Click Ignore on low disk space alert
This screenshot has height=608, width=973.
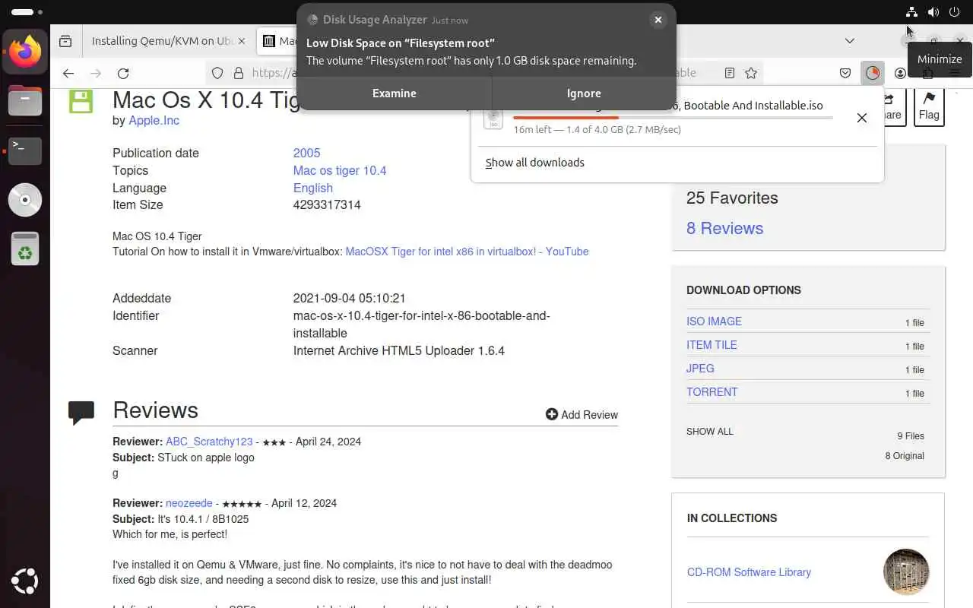pyautogui.click(x=584, y=93)
